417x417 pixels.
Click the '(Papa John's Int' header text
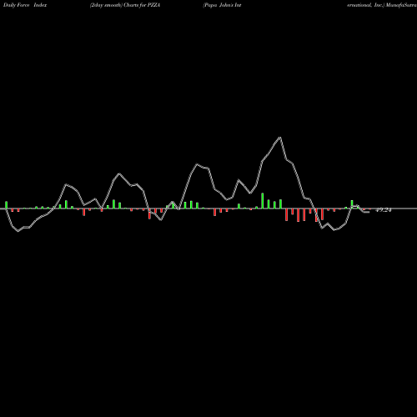pyautogui.click(x=222, y=5)
